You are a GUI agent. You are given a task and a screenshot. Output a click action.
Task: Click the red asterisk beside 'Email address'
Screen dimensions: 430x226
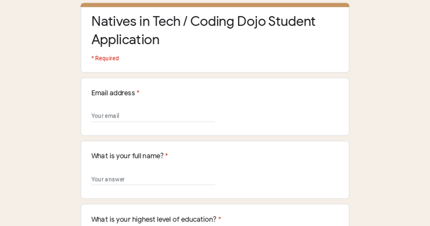tap(138, 93)
